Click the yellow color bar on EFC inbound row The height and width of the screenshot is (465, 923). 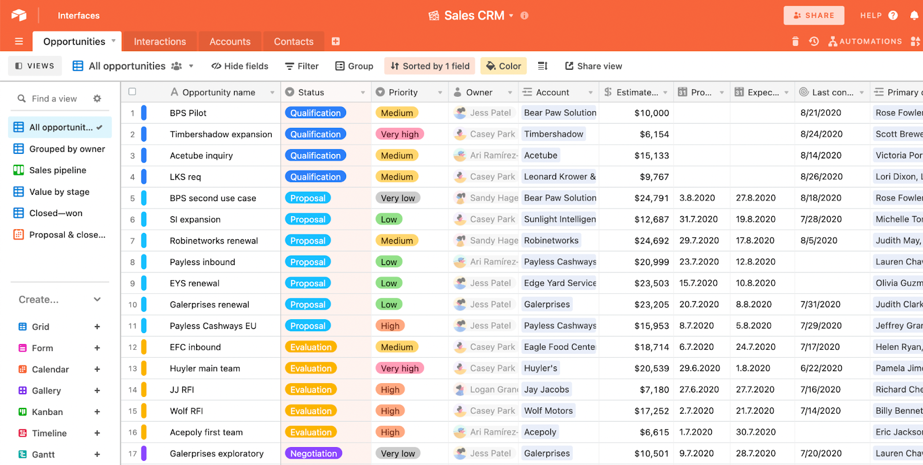[x=144, y=347]
